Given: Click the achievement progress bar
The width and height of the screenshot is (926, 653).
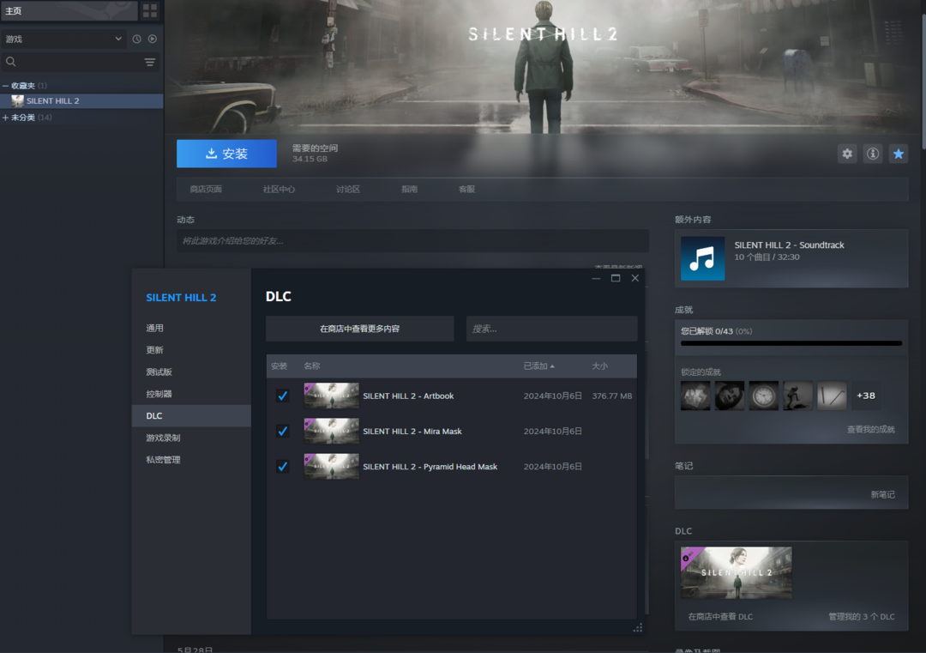Looking at the screenshot, I should coord(791,343).
